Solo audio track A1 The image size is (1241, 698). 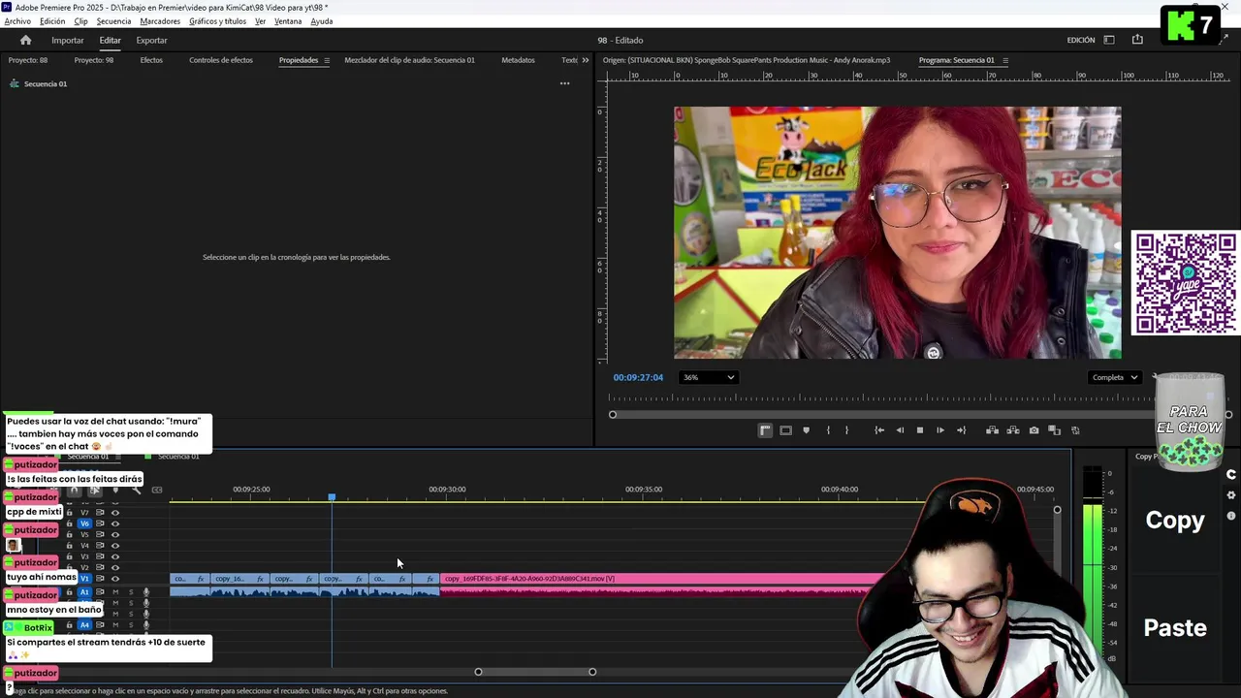[x=131, y=592]
